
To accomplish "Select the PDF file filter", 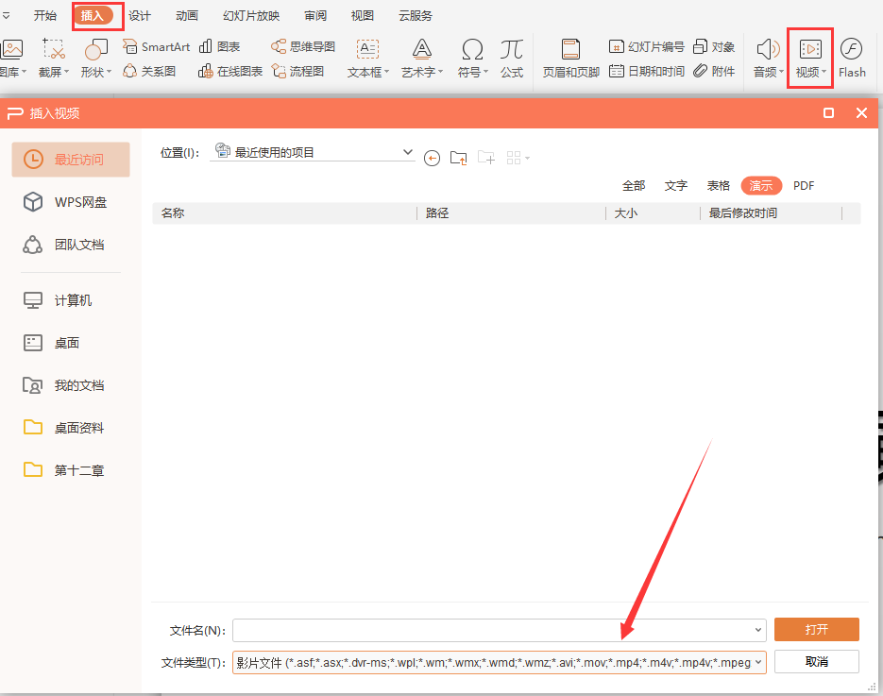I will [804, 186].
